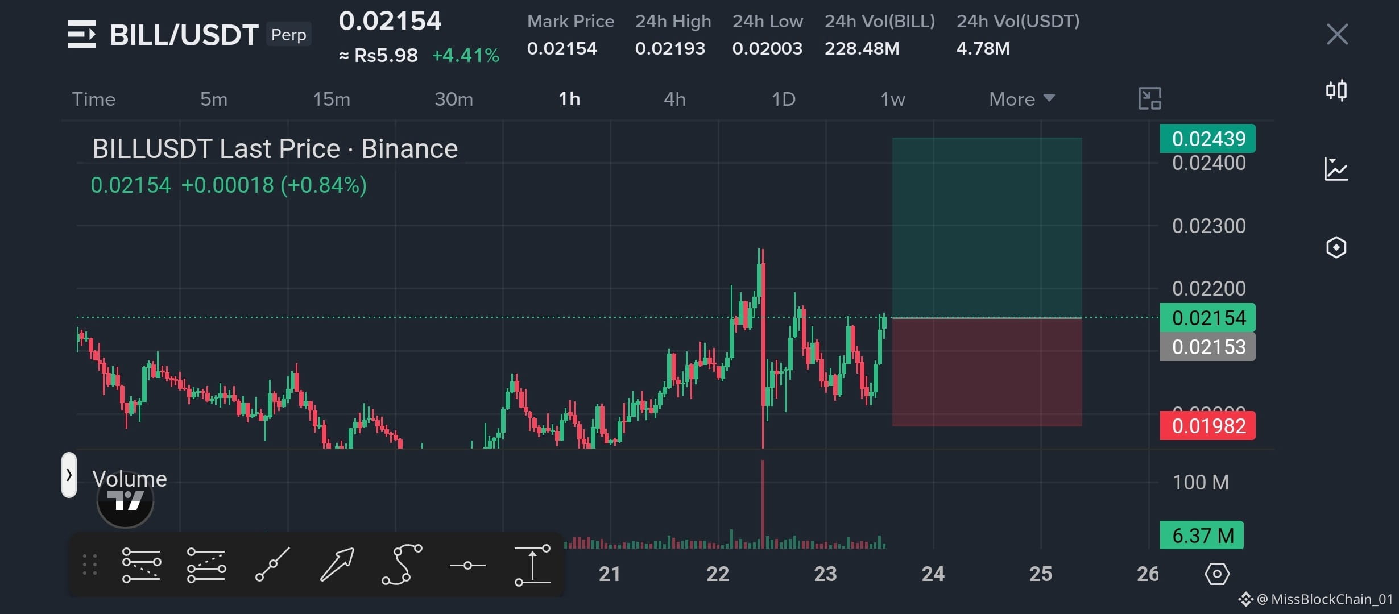Click the Volume indicator label
The width and height of the screenshot is (1399, 614).
coord(130,479)
